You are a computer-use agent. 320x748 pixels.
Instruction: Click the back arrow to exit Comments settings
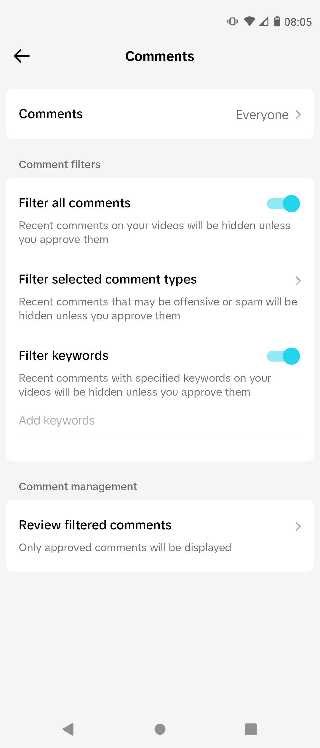point(21,56)
